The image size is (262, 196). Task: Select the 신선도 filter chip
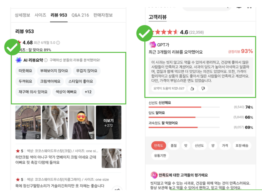(199, 146)
